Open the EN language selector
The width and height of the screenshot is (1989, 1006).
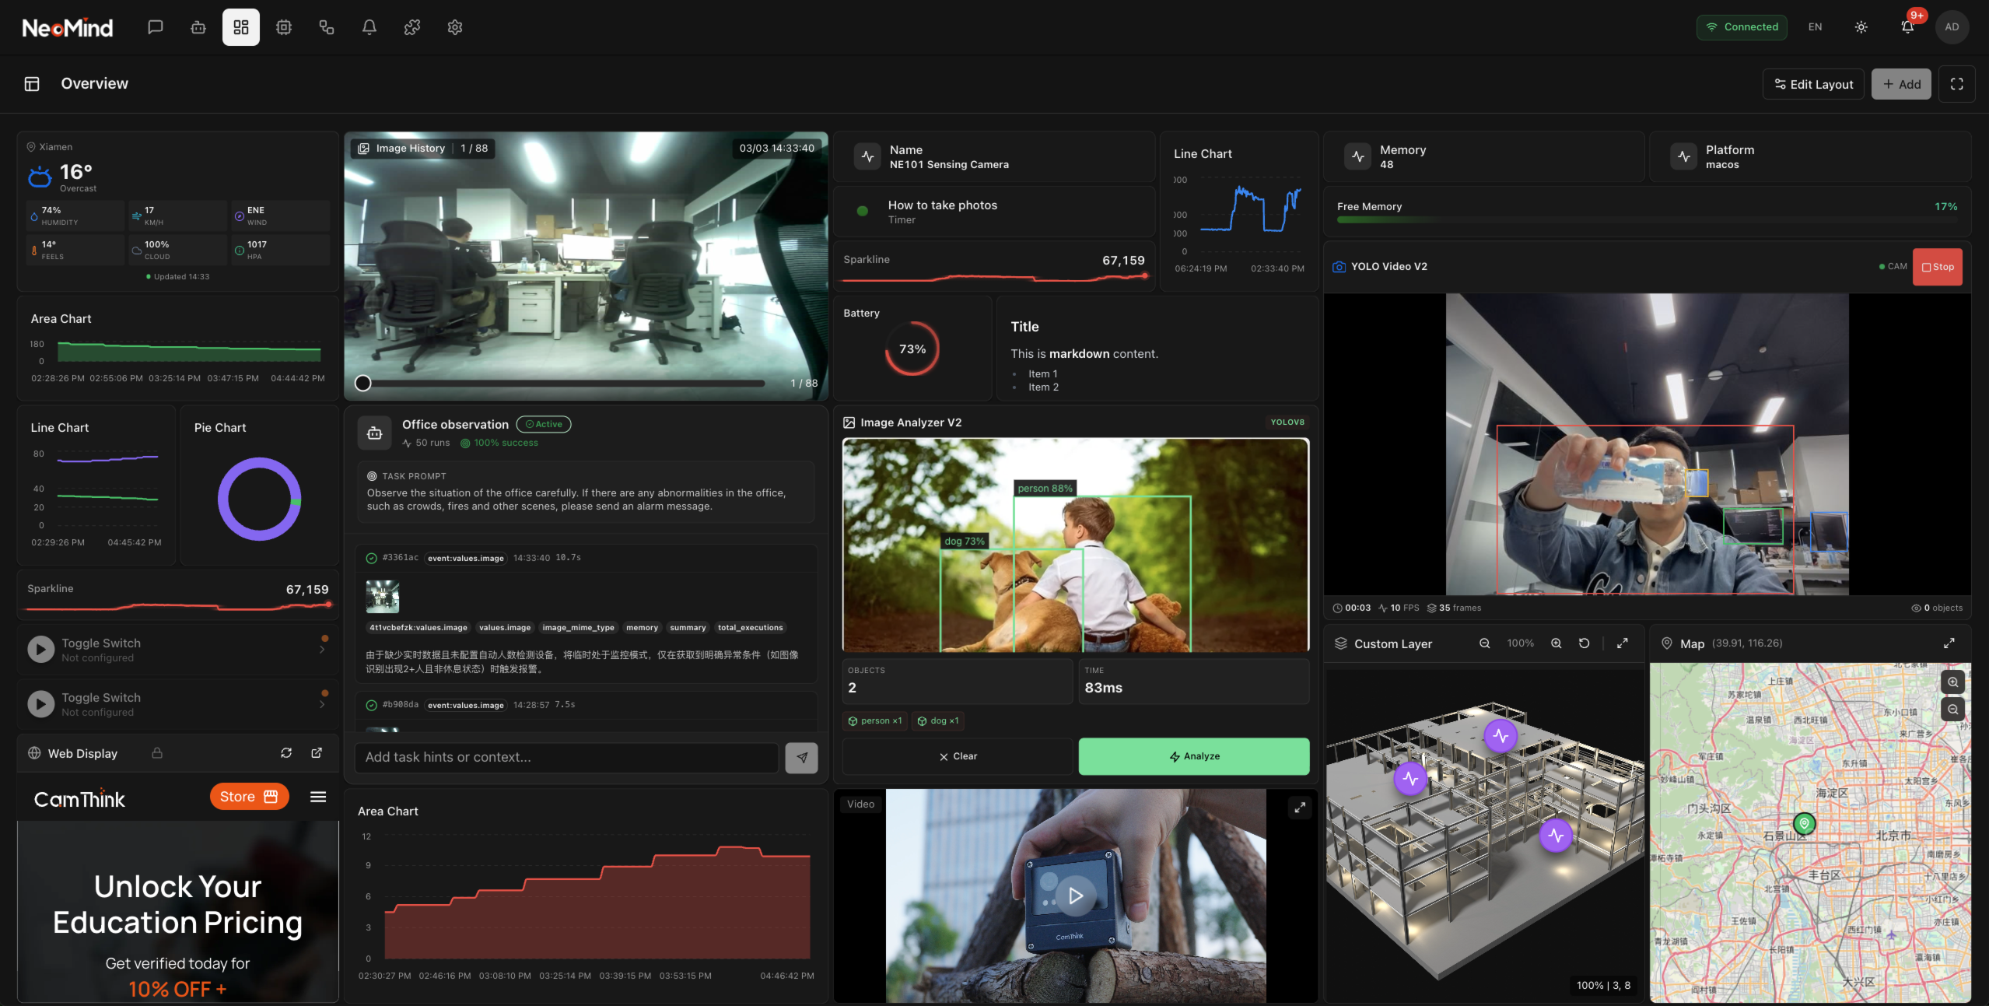[x=1814, y=27]
